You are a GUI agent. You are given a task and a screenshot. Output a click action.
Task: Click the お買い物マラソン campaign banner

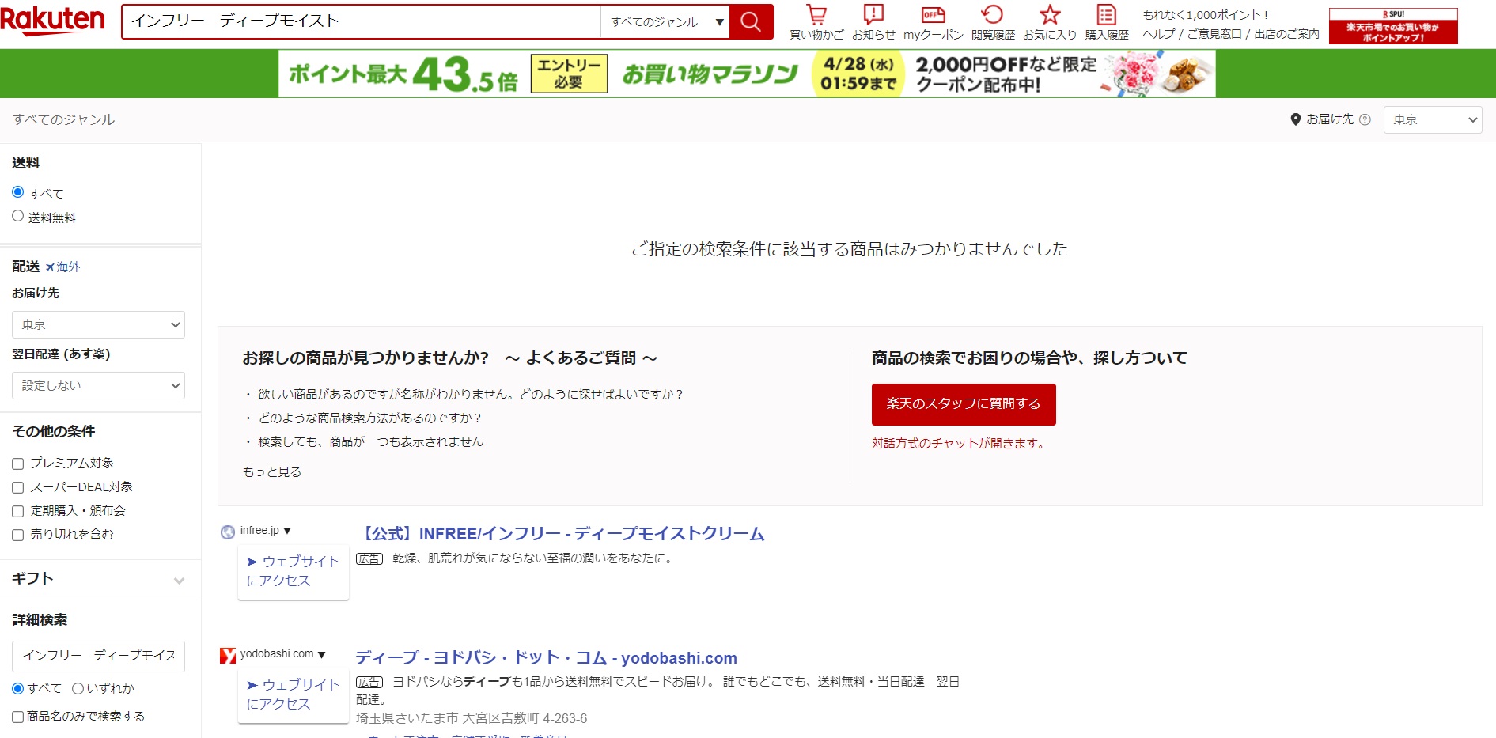[x=747, y=74]
